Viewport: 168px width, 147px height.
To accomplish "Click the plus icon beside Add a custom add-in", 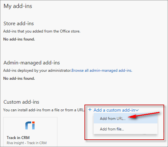I will 90,110.
